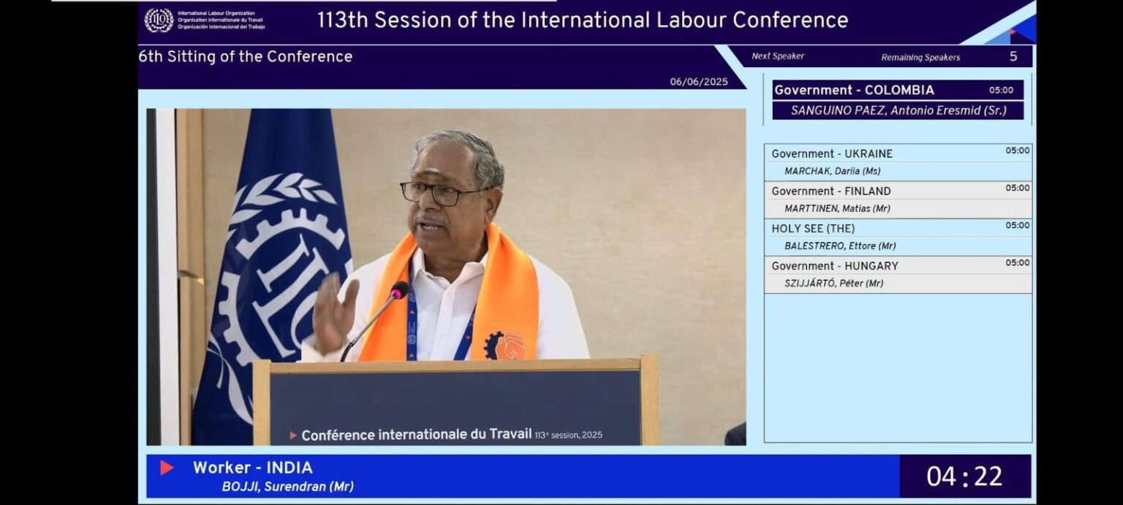Click the 'Conférence internationale du Travail' podium text
This screenshot has width=1123, height=505.
tap(416, 434)
